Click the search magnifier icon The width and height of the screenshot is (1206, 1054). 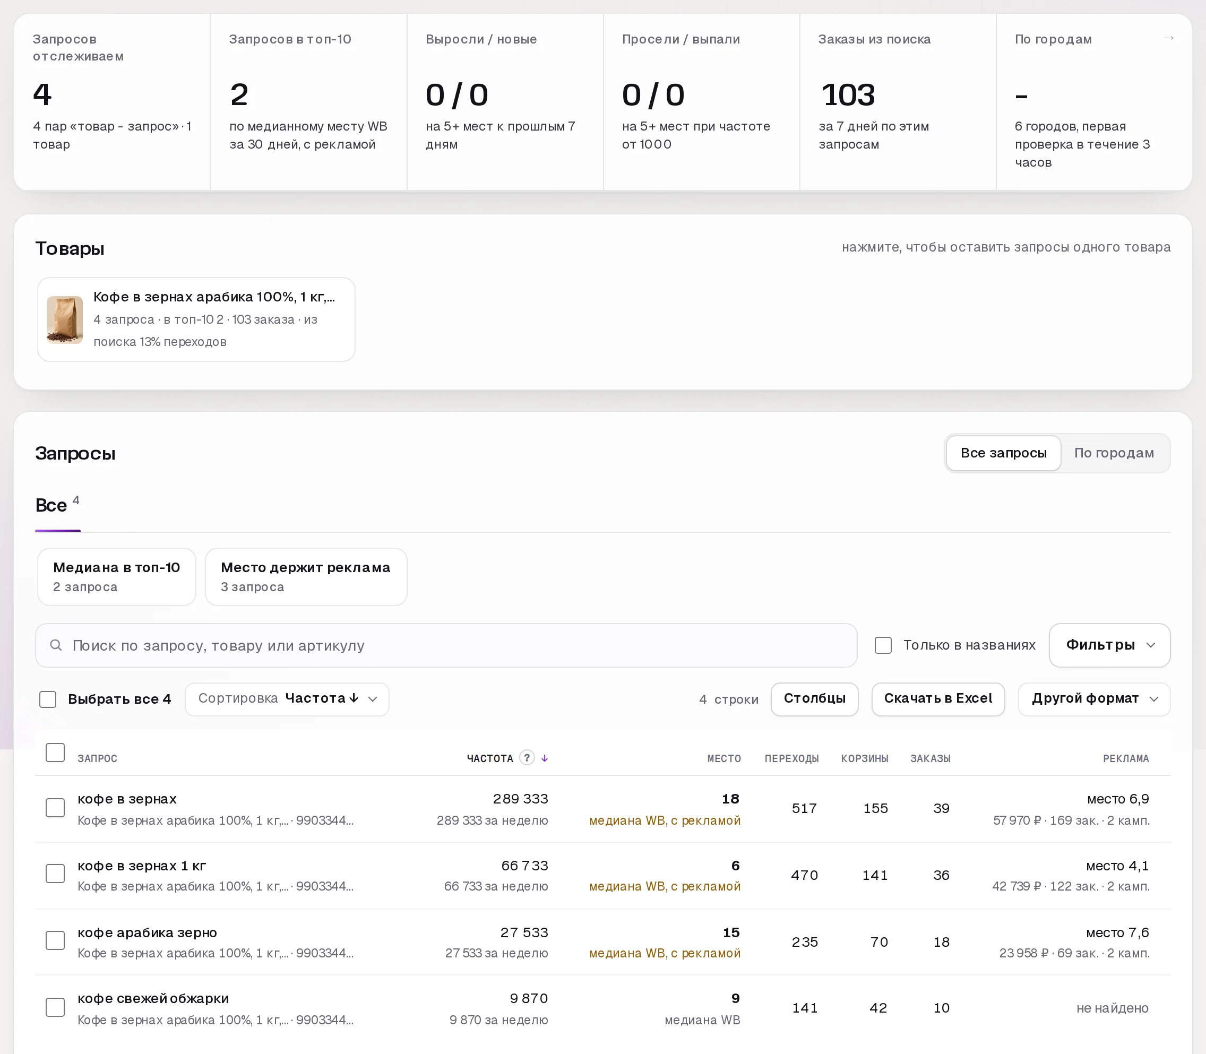[x=56, y=645]
